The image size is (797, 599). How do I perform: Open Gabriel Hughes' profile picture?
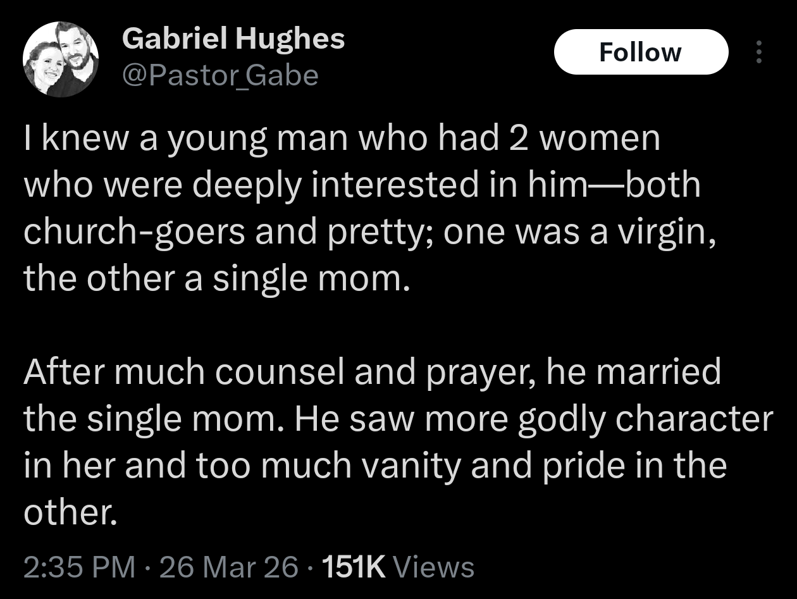coord(61,59)
